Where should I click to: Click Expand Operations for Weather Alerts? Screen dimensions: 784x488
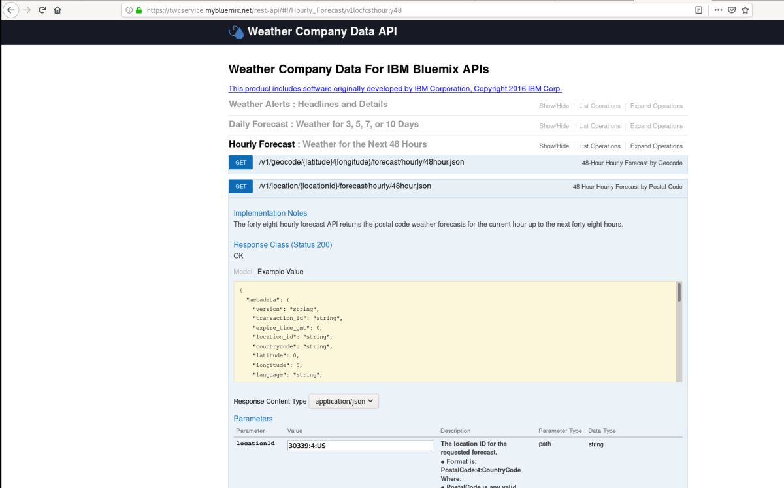pos(657,106)
